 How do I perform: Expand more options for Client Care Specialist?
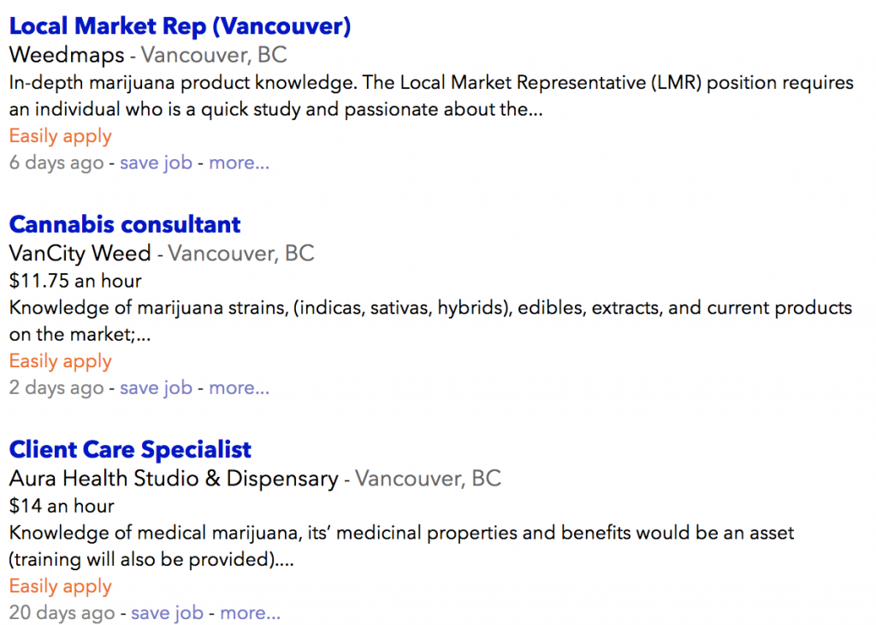(250, 613)
